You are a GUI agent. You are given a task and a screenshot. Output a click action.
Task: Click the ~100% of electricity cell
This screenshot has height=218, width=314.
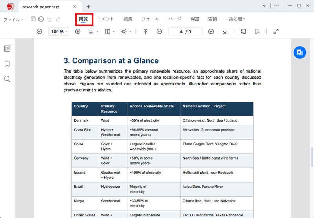point(154,175)
